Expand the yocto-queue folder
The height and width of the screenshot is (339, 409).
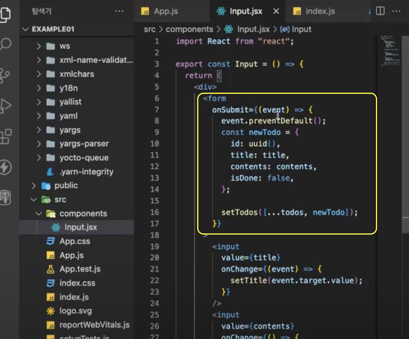click(x=39, y=158)
